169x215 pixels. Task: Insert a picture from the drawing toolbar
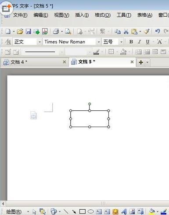[x=132, y=211]
